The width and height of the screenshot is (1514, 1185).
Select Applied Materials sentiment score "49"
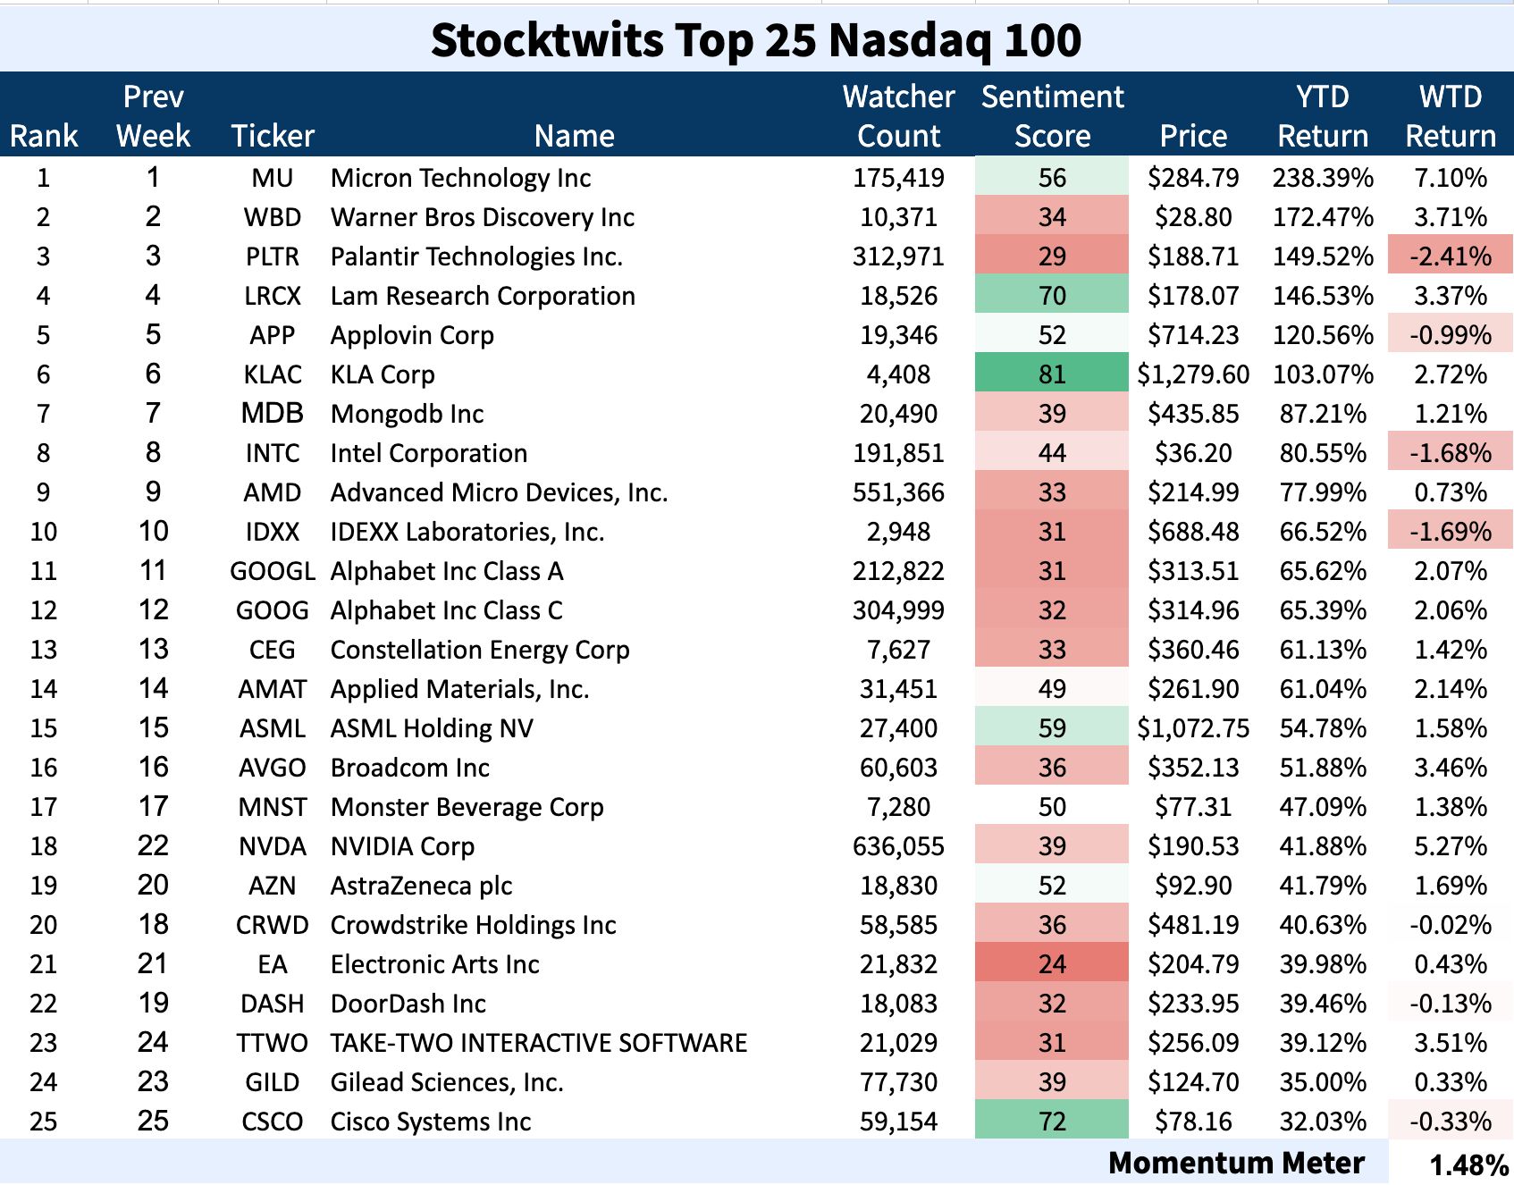tap(1052, 689)
